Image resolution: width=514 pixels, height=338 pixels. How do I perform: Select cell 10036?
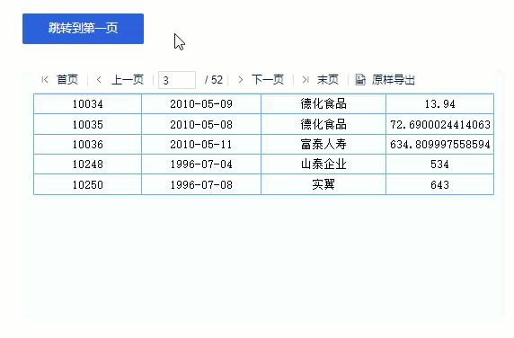click(x=87, y=144)
